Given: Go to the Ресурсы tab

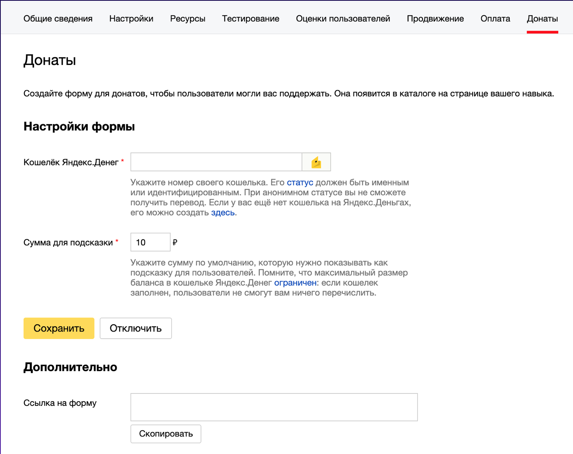Looking at the screenshot, I should pyautogui.click(x=188, y=19).
